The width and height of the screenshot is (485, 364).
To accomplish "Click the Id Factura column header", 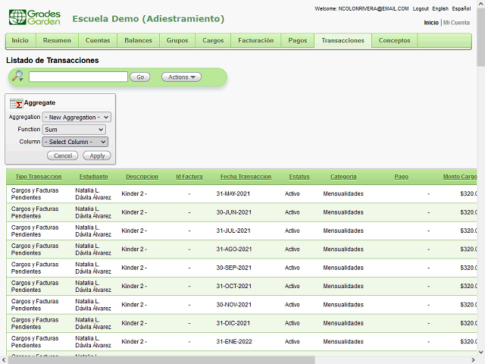I will pyautogui.click(x=189, y=177).
